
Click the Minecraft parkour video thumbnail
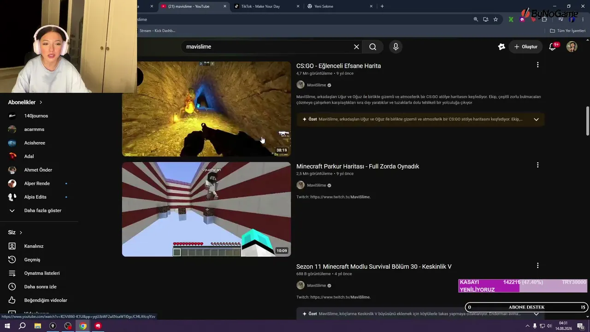206,209
